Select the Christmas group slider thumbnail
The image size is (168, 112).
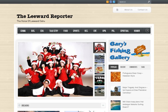99,48
